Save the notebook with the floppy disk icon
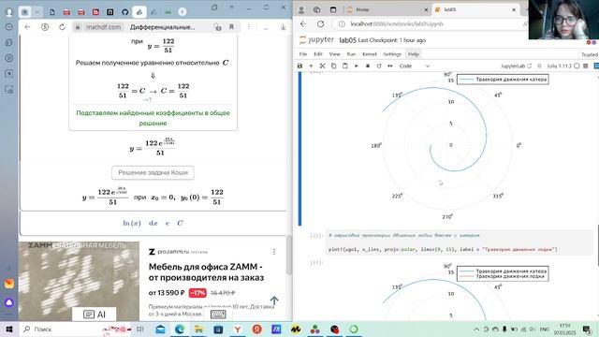The image size is (599, 337). click(299, 66)
